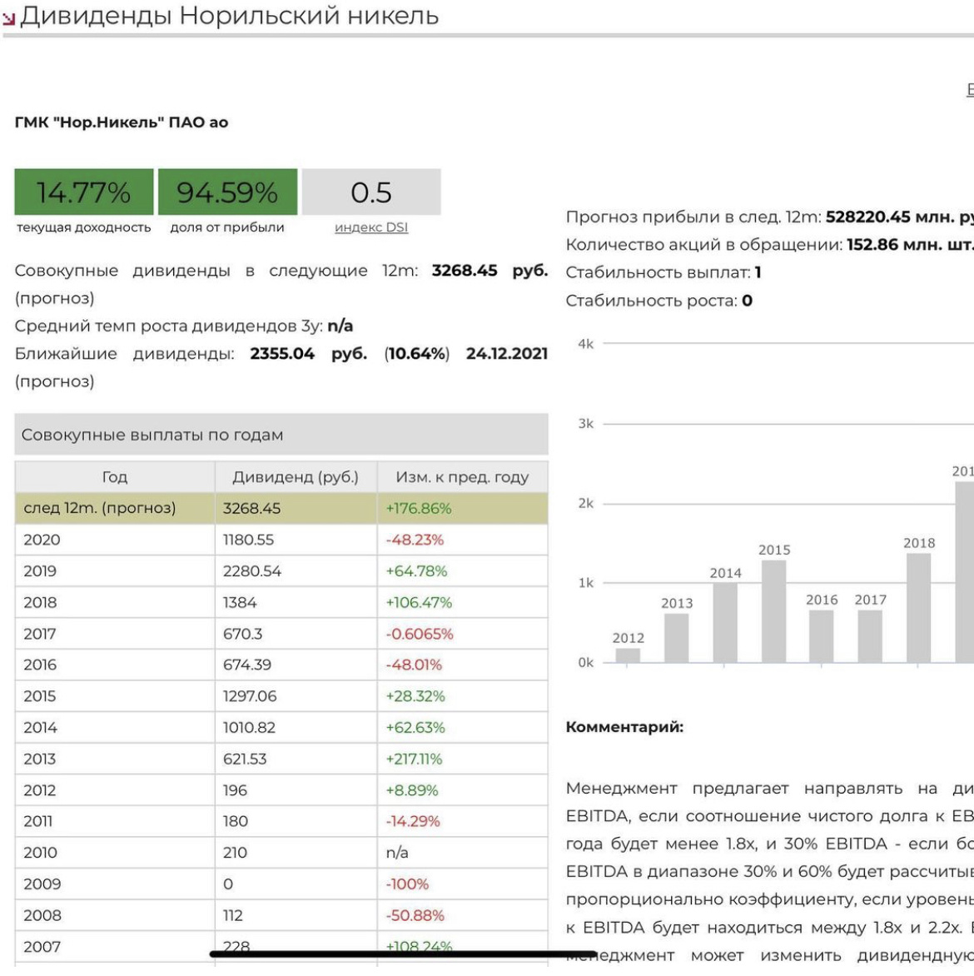Click the 152.86 млн. шт. shares value
The image size is (974, 976).
[x=909, y=245]
